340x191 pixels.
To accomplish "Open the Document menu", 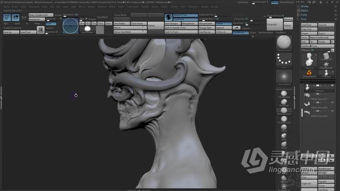I will [34, 7].
